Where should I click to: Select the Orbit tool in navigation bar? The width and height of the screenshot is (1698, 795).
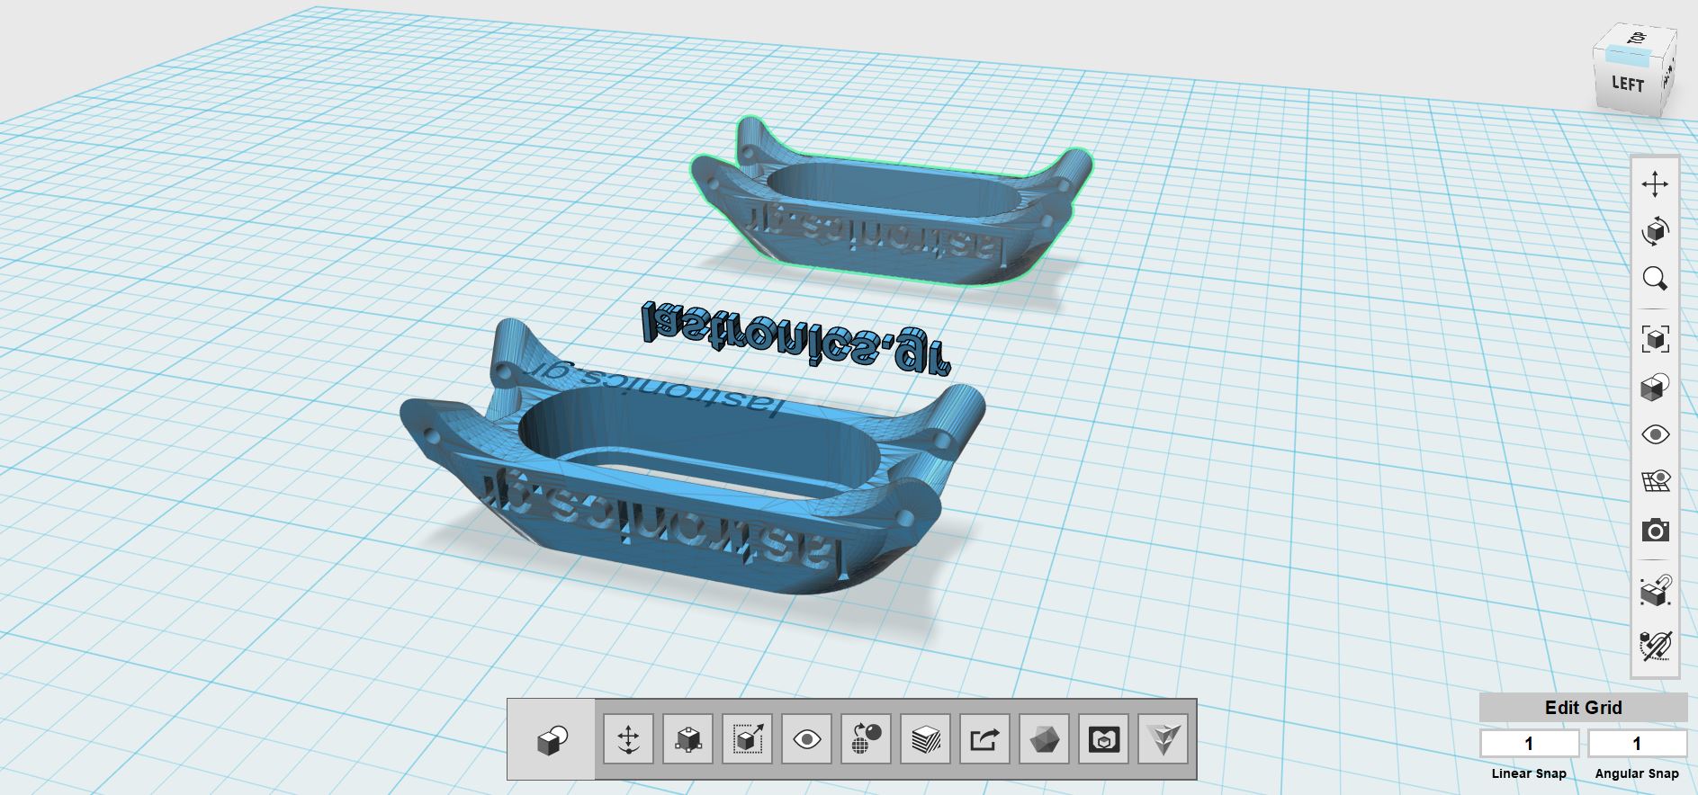point(1654,231)
